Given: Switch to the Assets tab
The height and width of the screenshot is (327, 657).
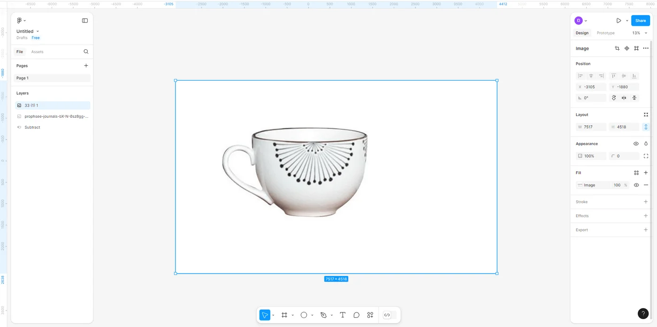Looking at the screenshot, I should [x=37, y=52].
